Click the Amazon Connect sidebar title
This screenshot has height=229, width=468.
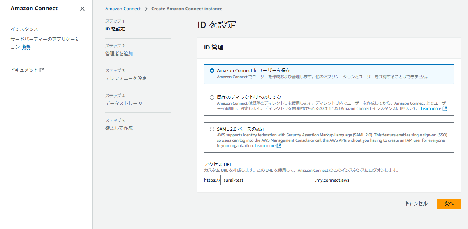[34, 8]
